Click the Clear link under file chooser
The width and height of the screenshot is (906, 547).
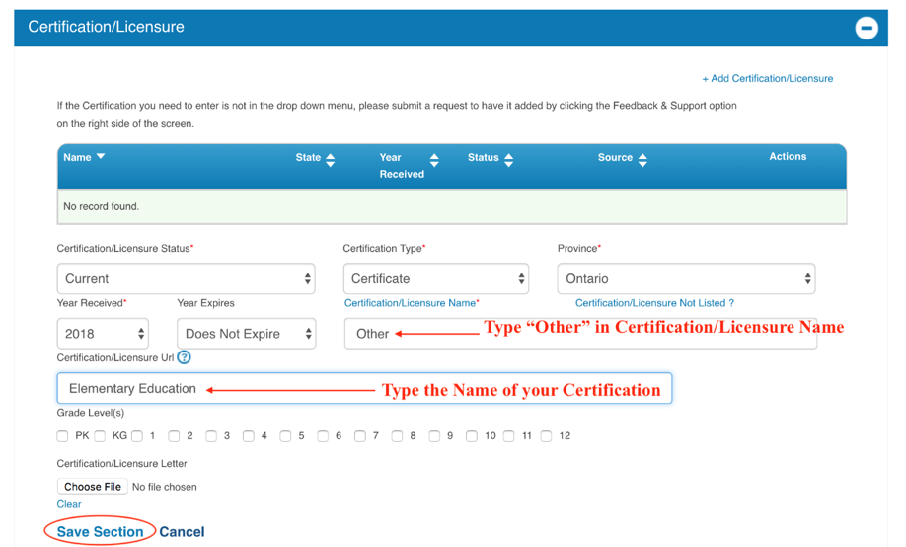(69, 504)
